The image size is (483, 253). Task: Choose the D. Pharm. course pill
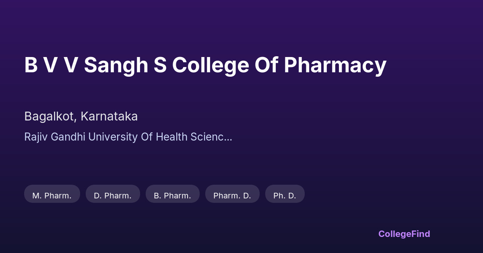coord(113,196)
